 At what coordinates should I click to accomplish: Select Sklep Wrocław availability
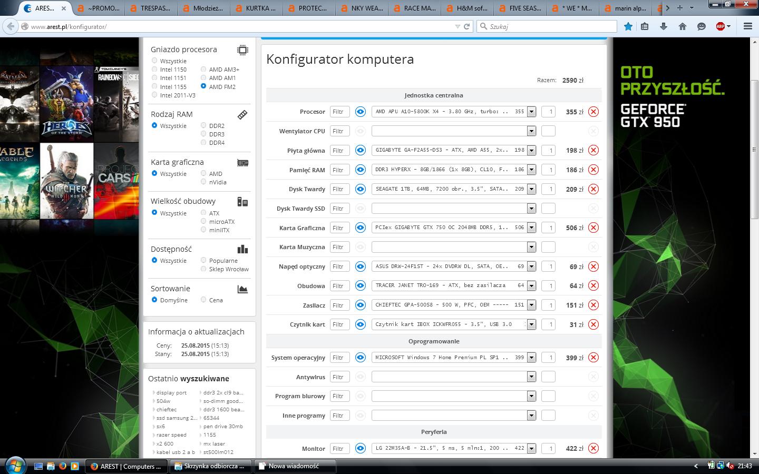coord(203,269)
